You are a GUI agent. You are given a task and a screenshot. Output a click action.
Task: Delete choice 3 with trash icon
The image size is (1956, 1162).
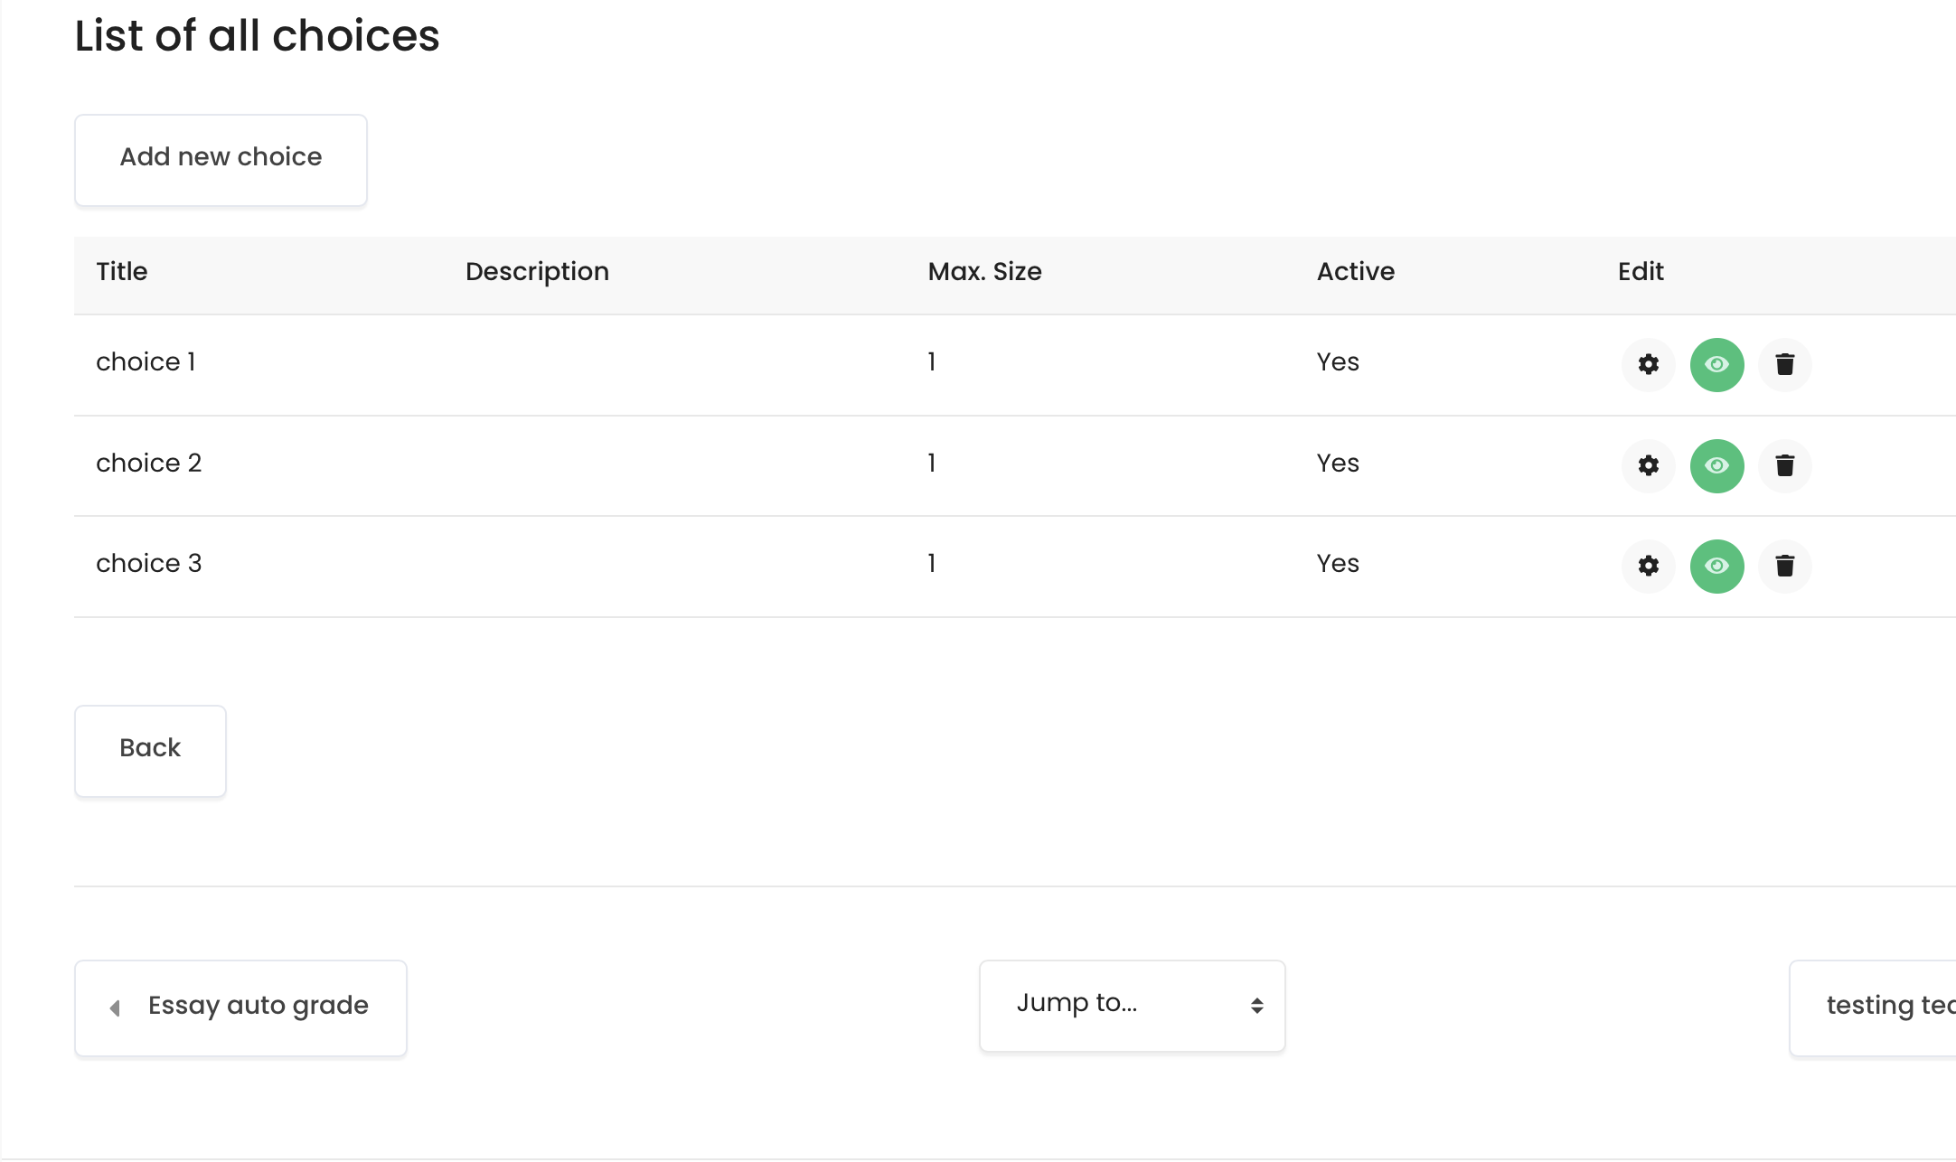coord(1784,566)
